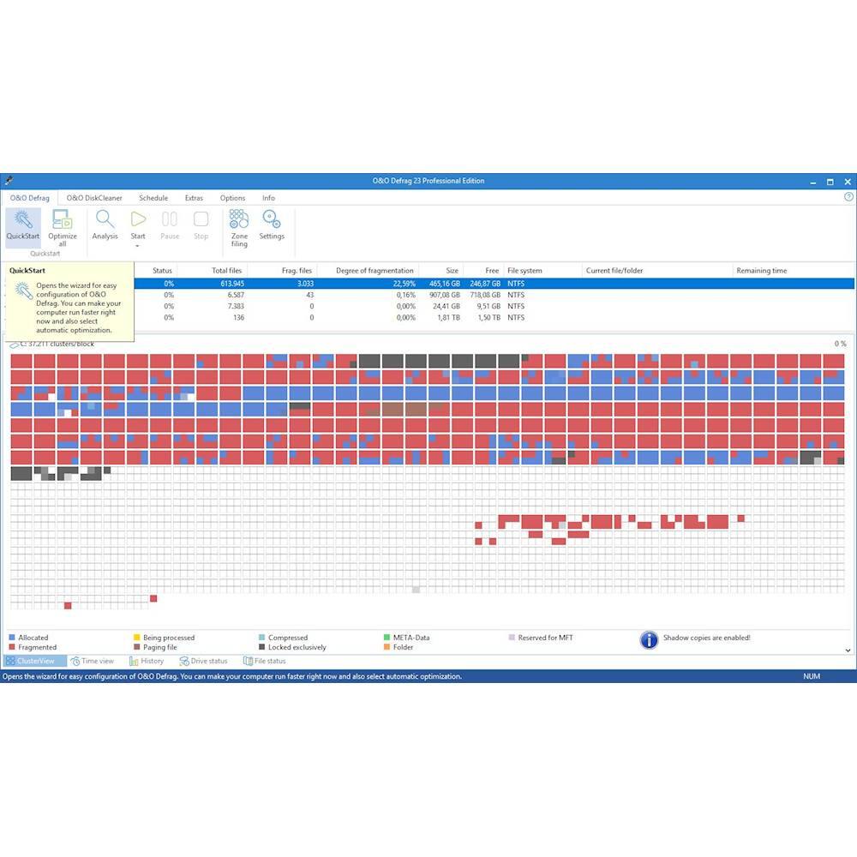
Task: Click the Pause defragmentation icon
Action: [170, 219]
